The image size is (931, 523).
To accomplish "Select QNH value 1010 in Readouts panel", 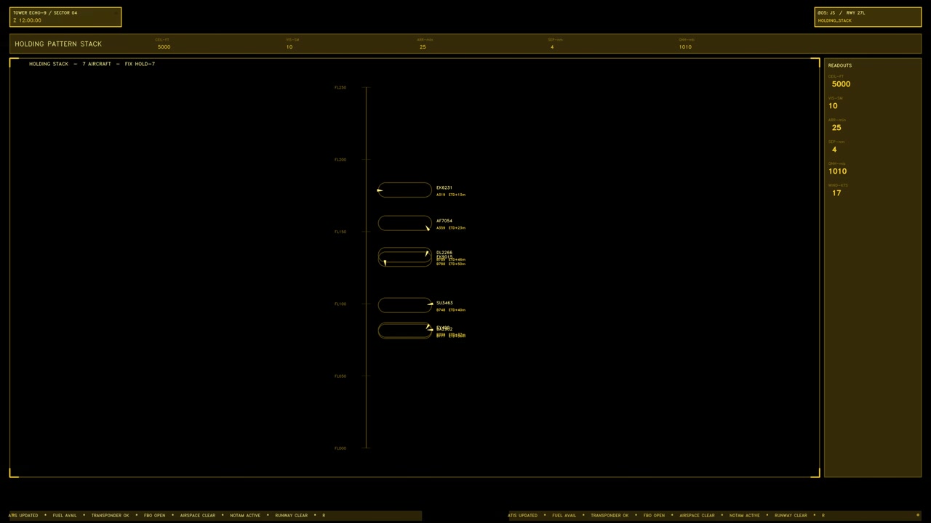I will click(x=837, y=171).
